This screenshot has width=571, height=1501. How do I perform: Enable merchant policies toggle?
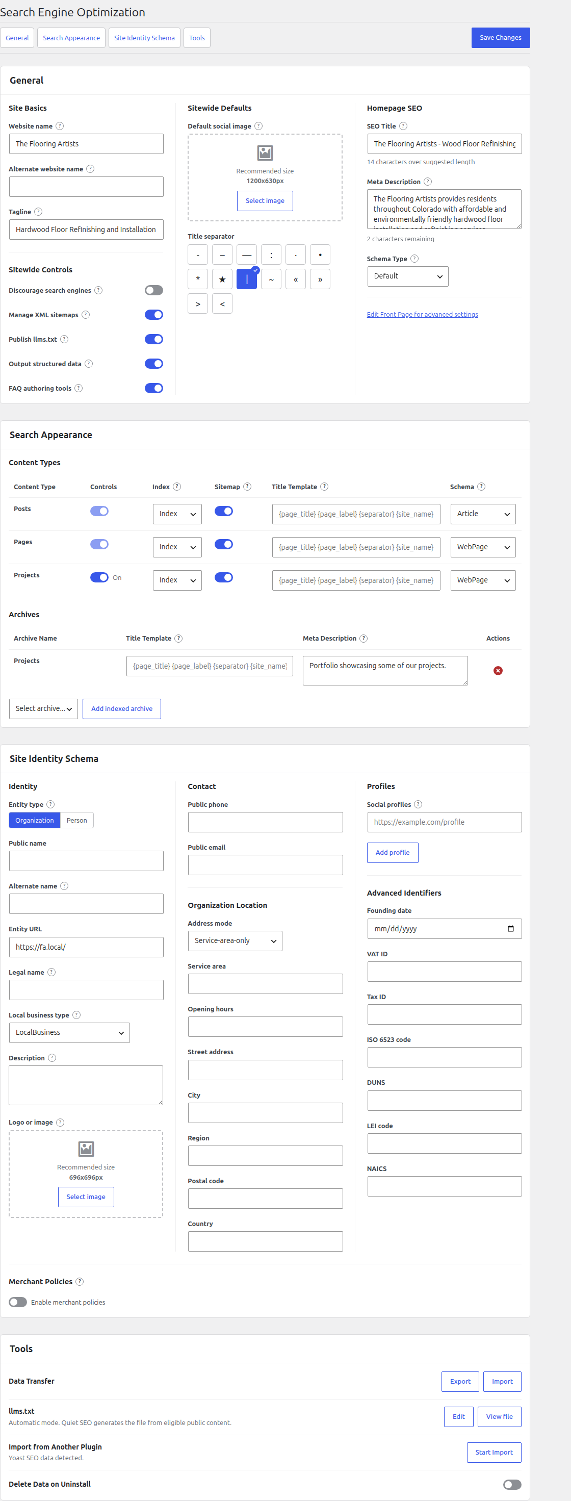(17, 1302)
